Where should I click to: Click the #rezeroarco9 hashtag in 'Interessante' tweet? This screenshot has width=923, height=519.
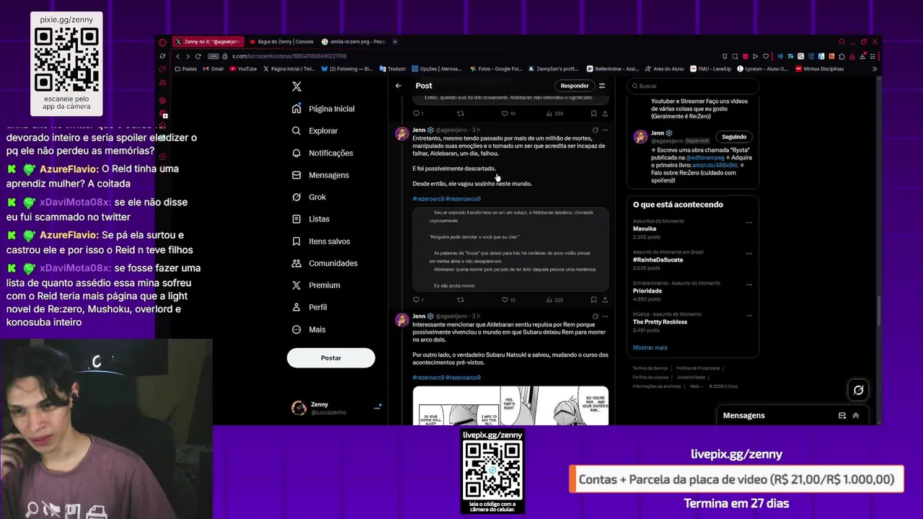tap(463, 378)
